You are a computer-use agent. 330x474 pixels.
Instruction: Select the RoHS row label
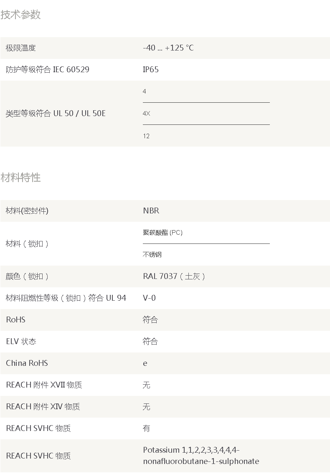point(16,320)
